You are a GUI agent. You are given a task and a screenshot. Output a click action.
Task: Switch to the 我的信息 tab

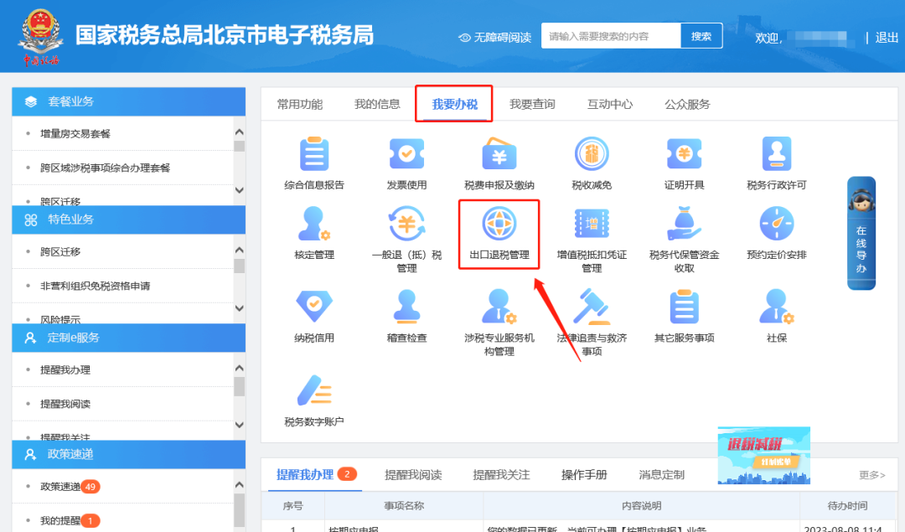coord(377,105)
